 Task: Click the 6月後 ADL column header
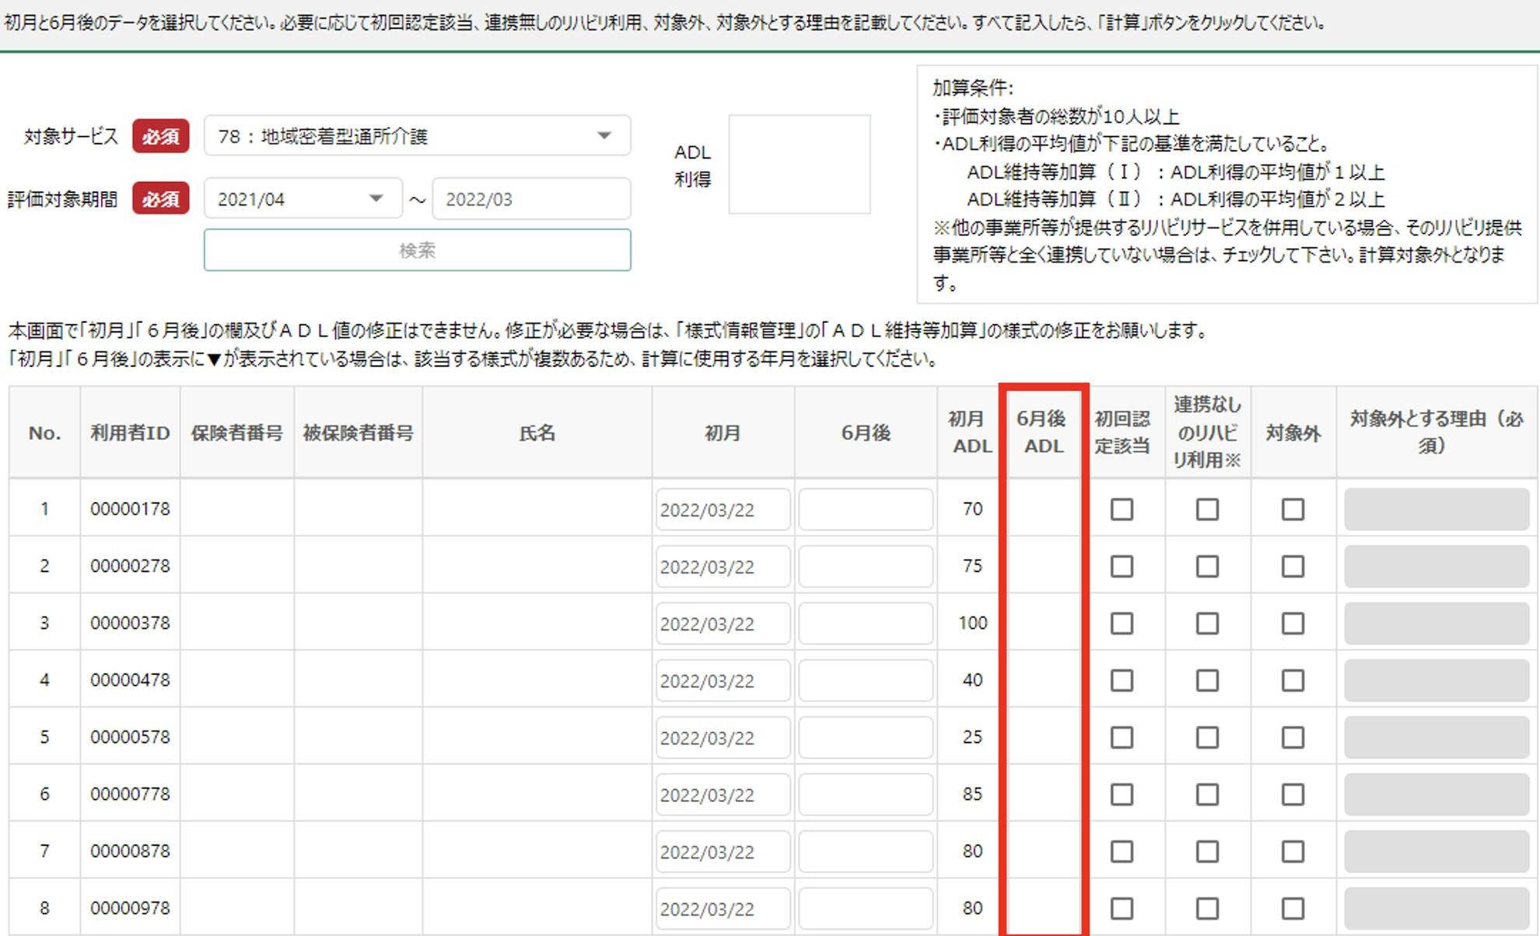point(1042,432)
